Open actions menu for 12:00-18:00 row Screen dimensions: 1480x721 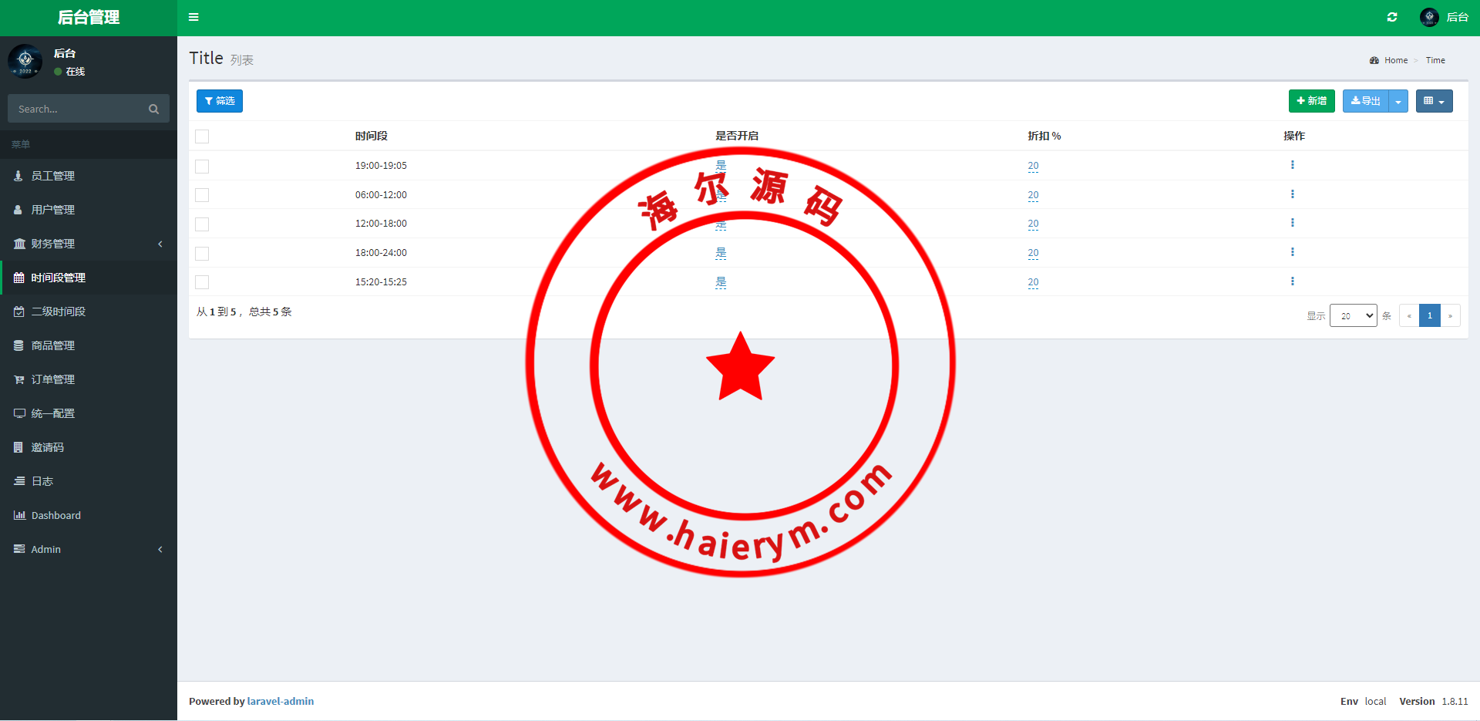(1293, 223)
